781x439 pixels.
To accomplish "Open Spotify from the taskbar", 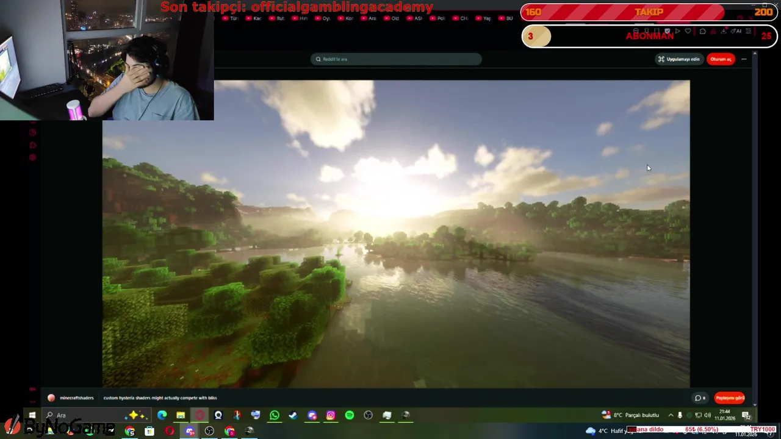I will [349, 415].
